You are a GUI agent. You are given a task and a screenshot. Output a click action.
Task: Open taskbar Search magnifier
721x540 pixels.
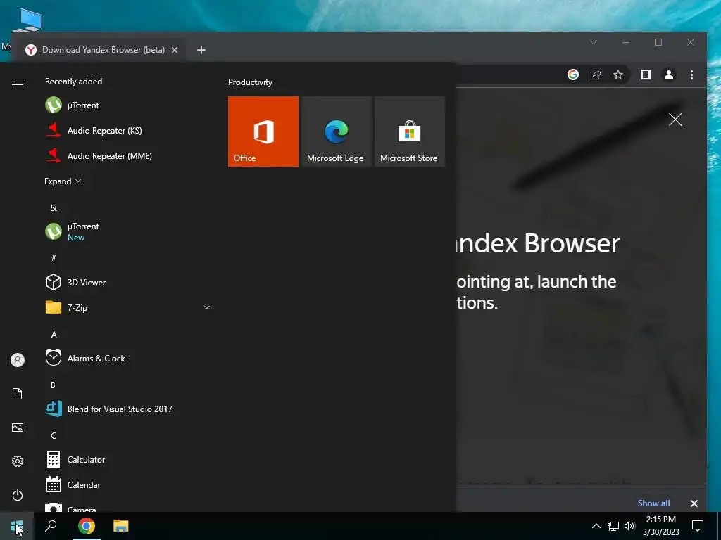pyautogui.click(x=51, y=526)
